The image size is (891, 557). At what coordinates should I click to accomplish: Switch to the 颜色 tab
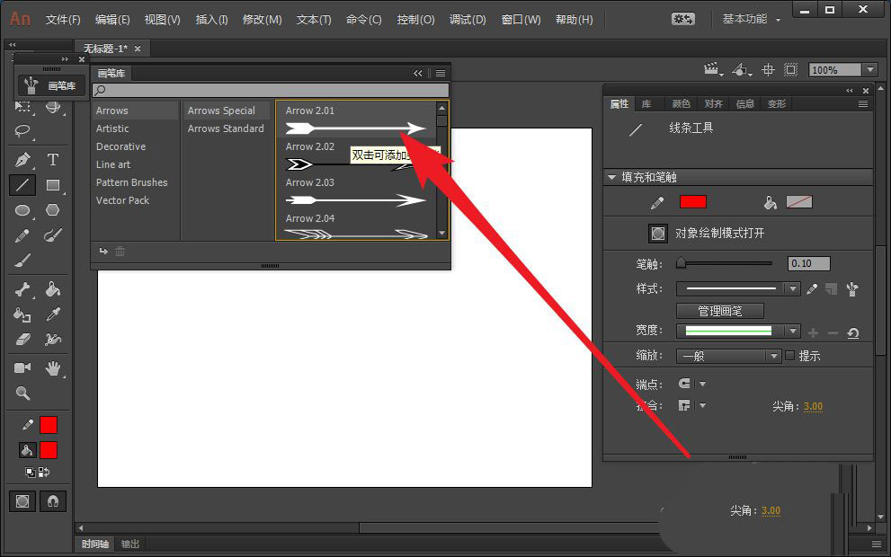tap(681, 104)
